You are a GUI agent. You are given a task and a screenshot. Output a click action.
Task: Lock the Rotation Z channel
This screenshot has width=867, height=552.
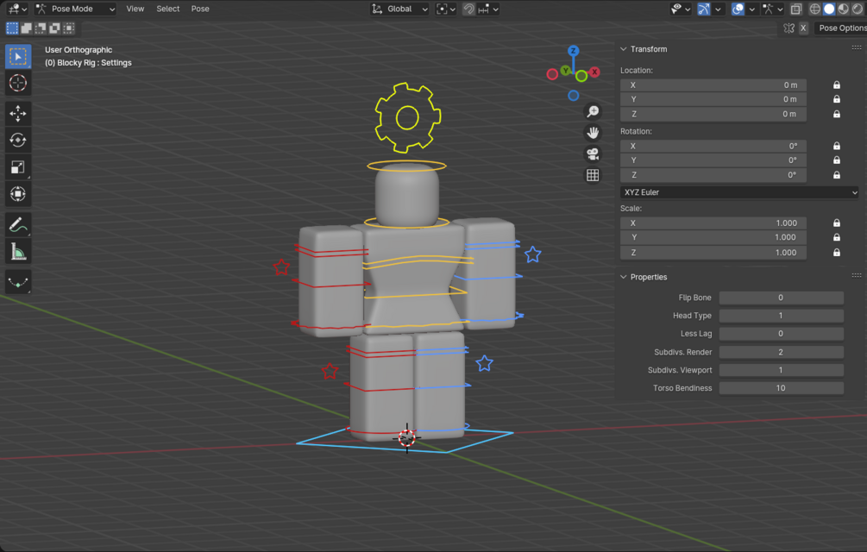[x=837, y=174]
